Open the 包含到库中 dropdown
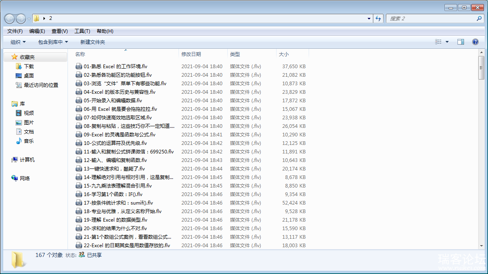Screen dimensions: 488x274 [x=53, y=42]
